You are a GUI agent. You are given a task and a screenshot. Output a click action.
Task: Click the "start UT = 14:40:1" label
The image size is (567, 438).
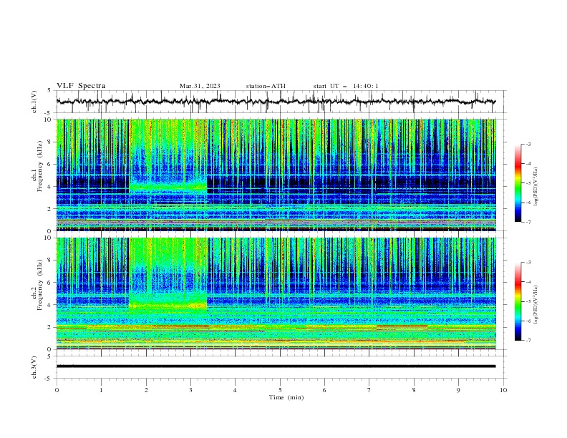pos(346,86)
